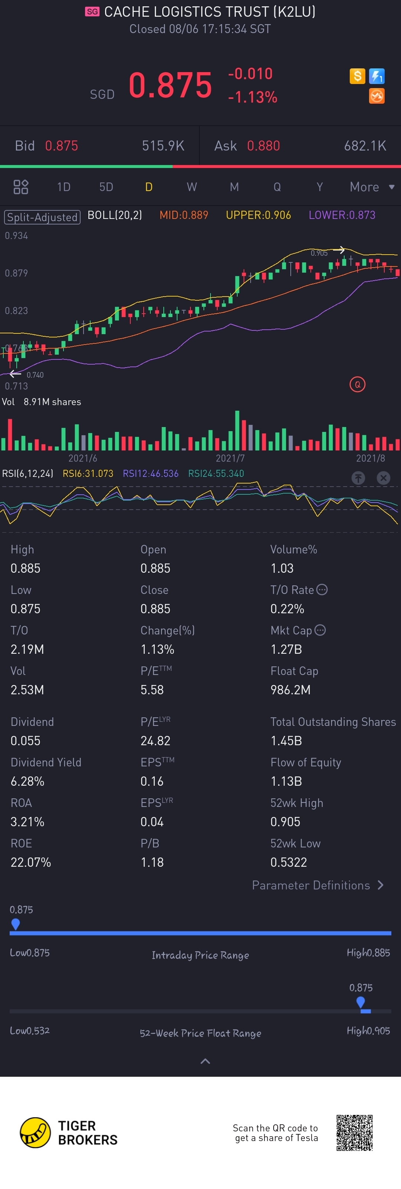Tap the price change percent -1.13%
The height and width of the screenshot is (1189, 401).
(x=252, y=97)
